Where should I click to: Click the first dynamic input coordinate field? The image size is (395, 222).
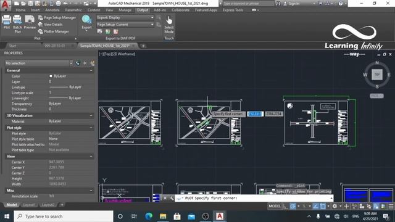(255, 114)
